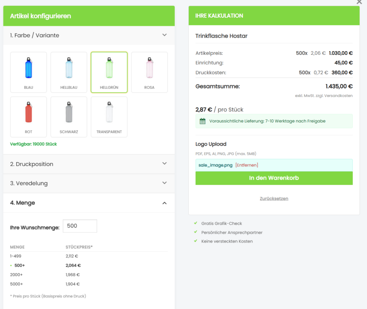Select the 2000+ quantity price tier

(x=16, y=275)
